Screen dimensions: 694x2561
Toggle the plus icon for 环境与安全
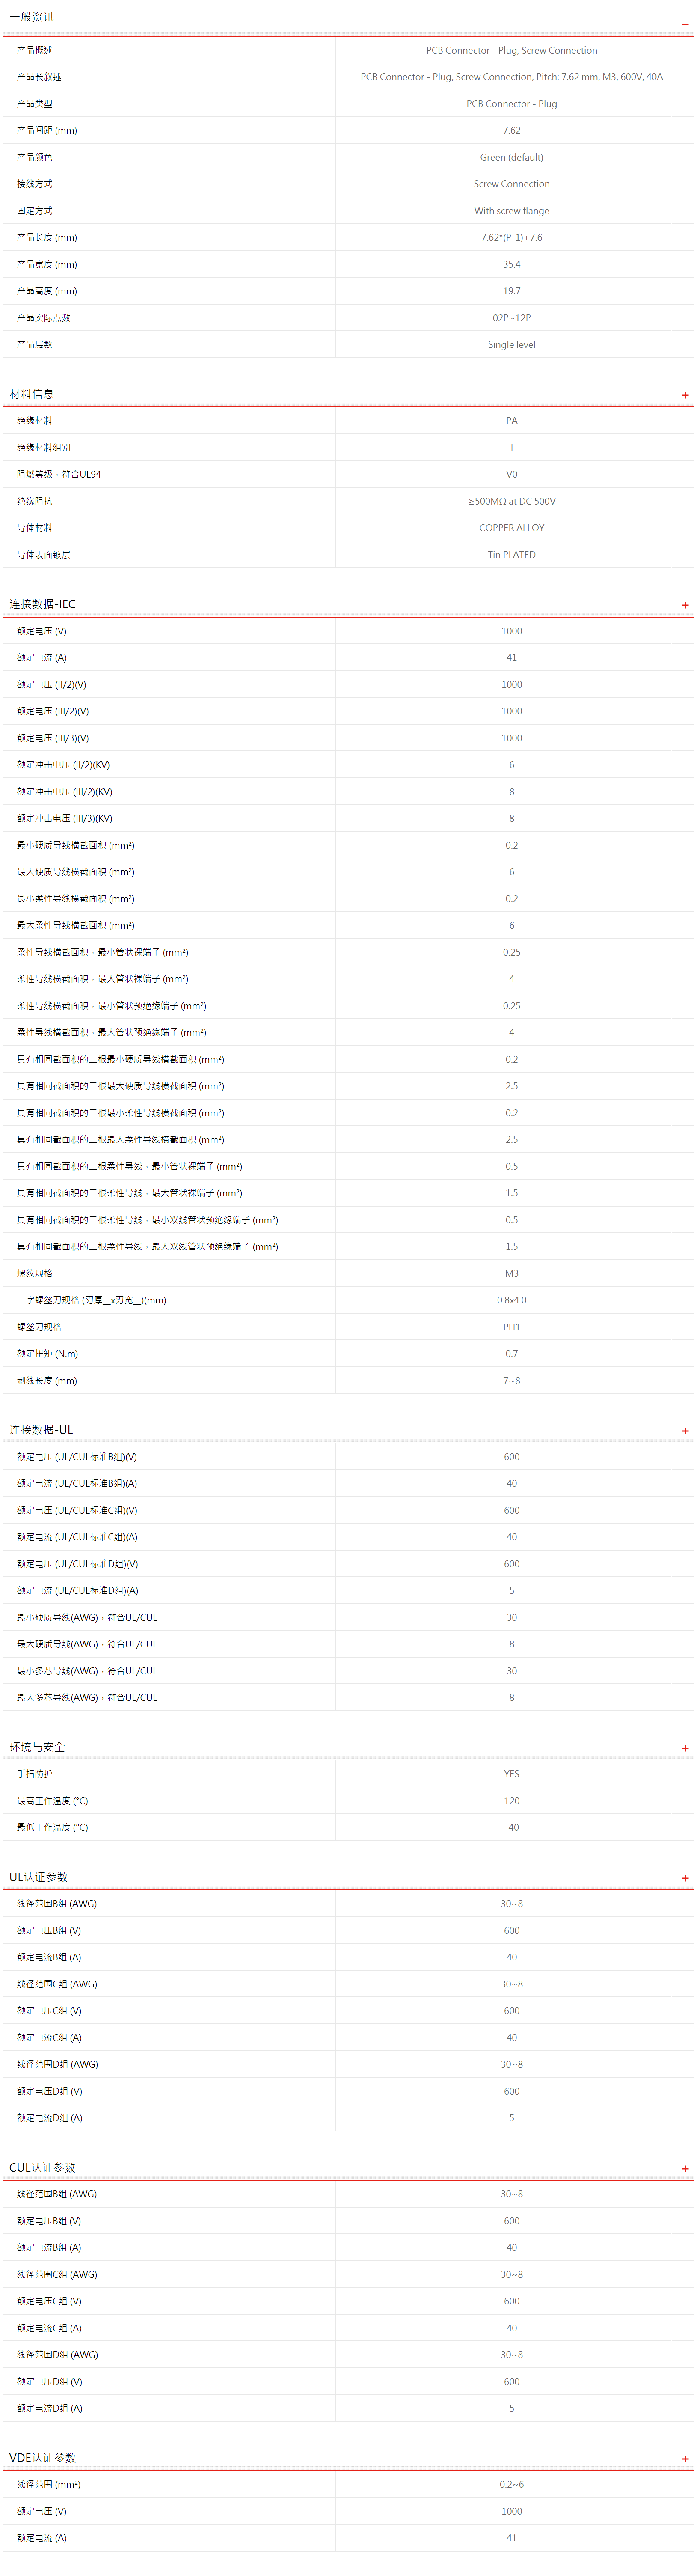tap(684, 1748)
